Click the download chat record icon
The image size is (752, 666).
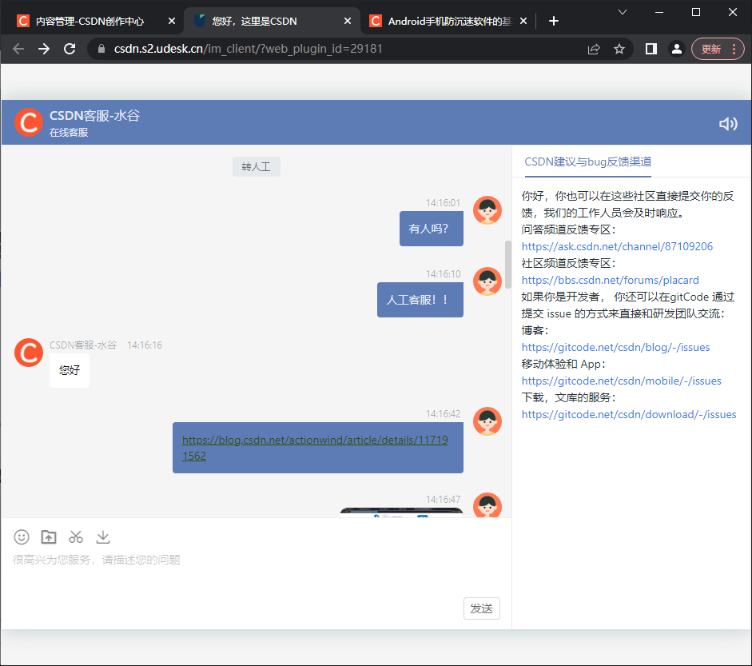[x=102, y=537]
